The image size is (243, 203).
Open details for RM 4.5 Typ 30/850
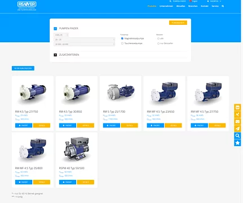coord(86,125)
